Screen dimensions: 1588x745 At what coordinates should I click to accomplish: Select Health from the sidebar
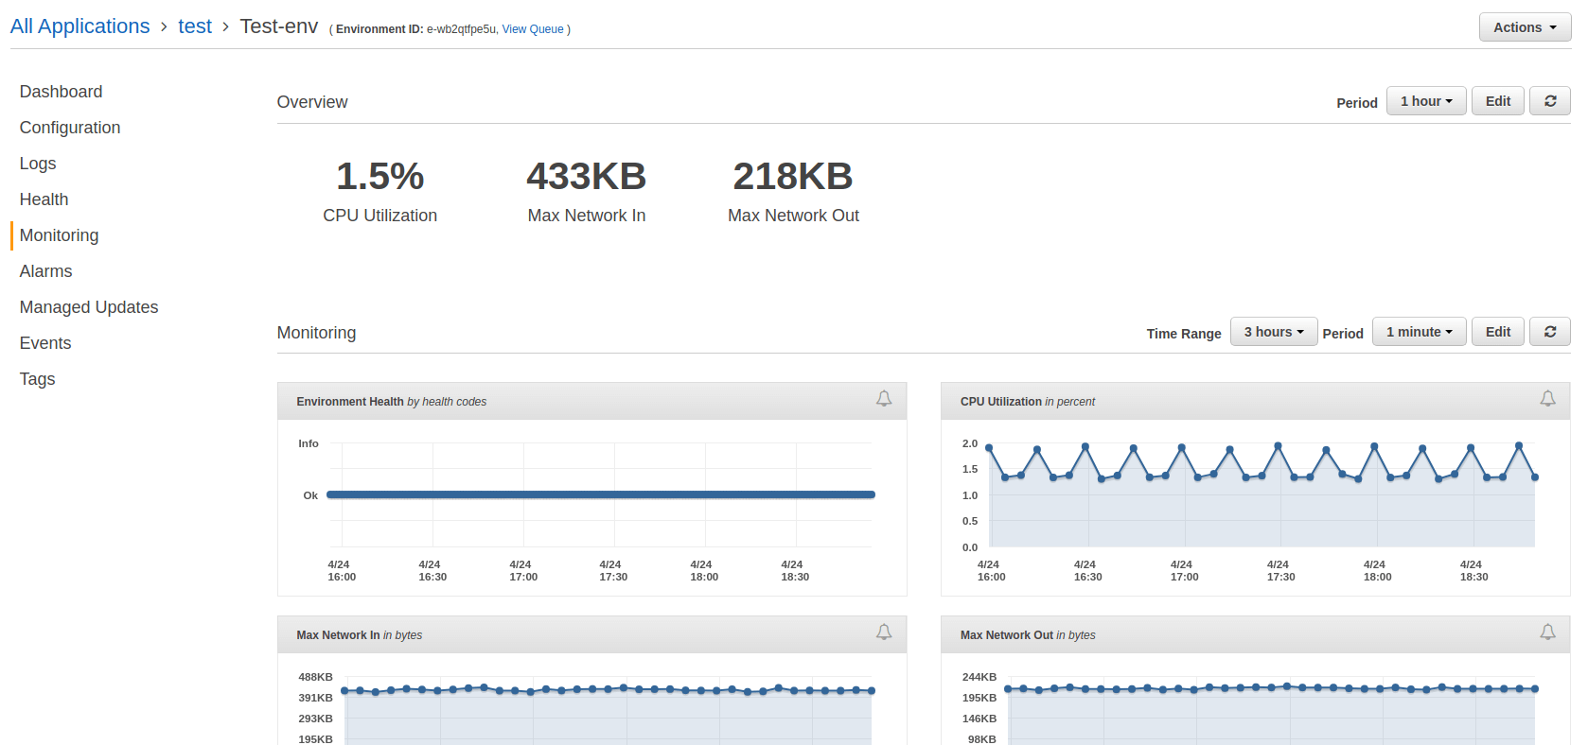(44, 199)
